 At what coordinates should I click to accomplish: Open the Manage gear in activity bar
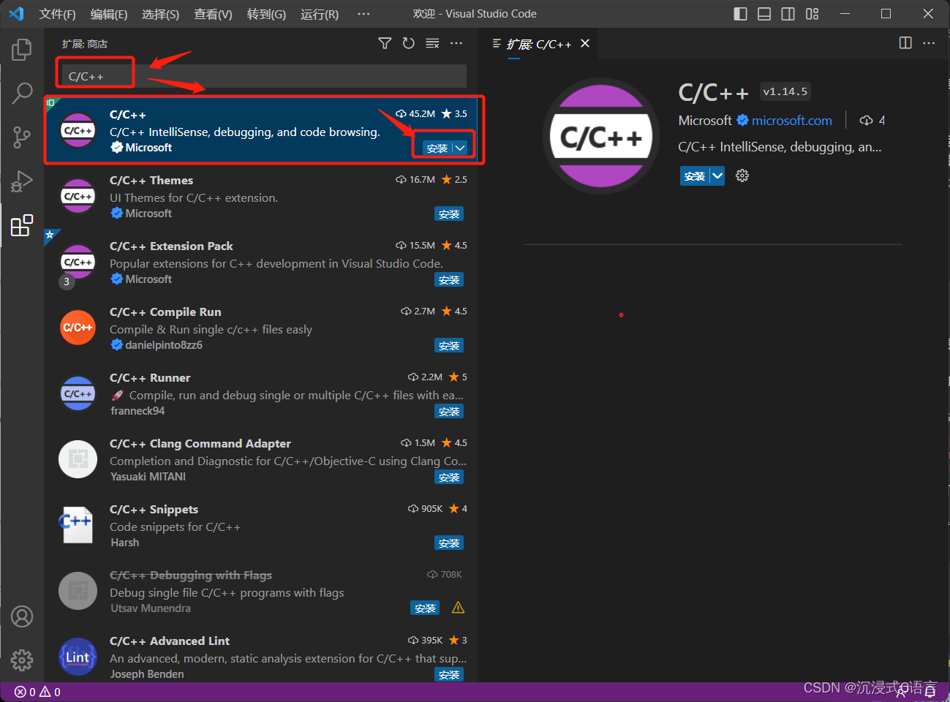pyautogui.click(x=22, y=660)
